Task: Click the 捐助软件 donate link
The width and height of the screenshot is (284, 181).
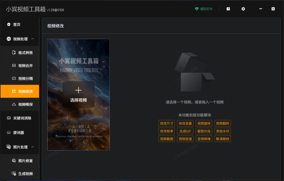Action: 204,9
